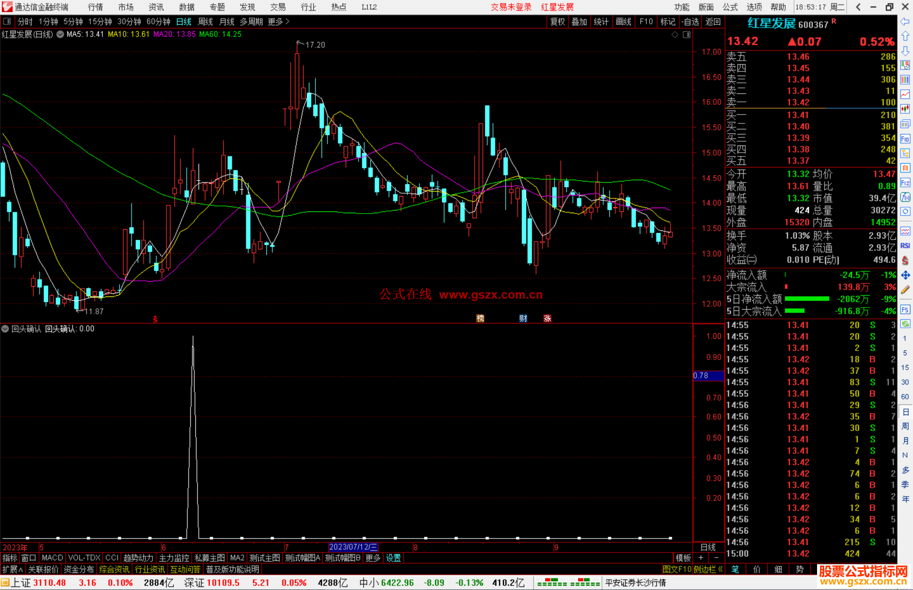Collapse the 侧边栏 sidebar chevron
This screenshot has height=590, width=913.
click(720, 569)
